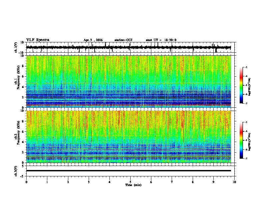The image size is (264, 204).
Task: Click the ch.1(V) waveform trace panel
Action: pos(130,47)
